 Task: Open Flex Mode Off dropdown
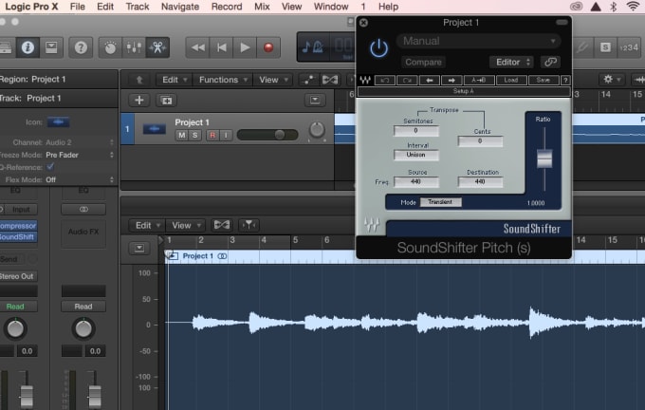point(80,180)
